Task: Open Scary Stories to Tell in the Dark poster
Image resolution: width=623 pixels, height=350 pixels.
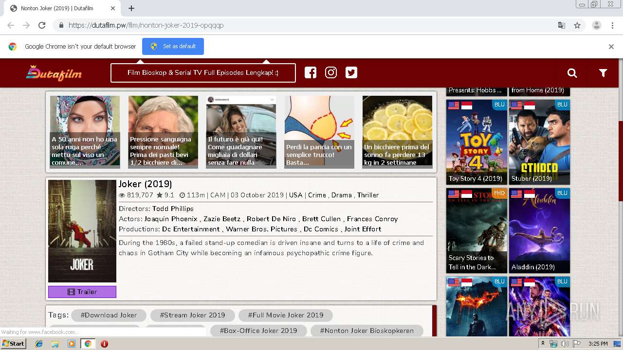Action: [477, 231]
